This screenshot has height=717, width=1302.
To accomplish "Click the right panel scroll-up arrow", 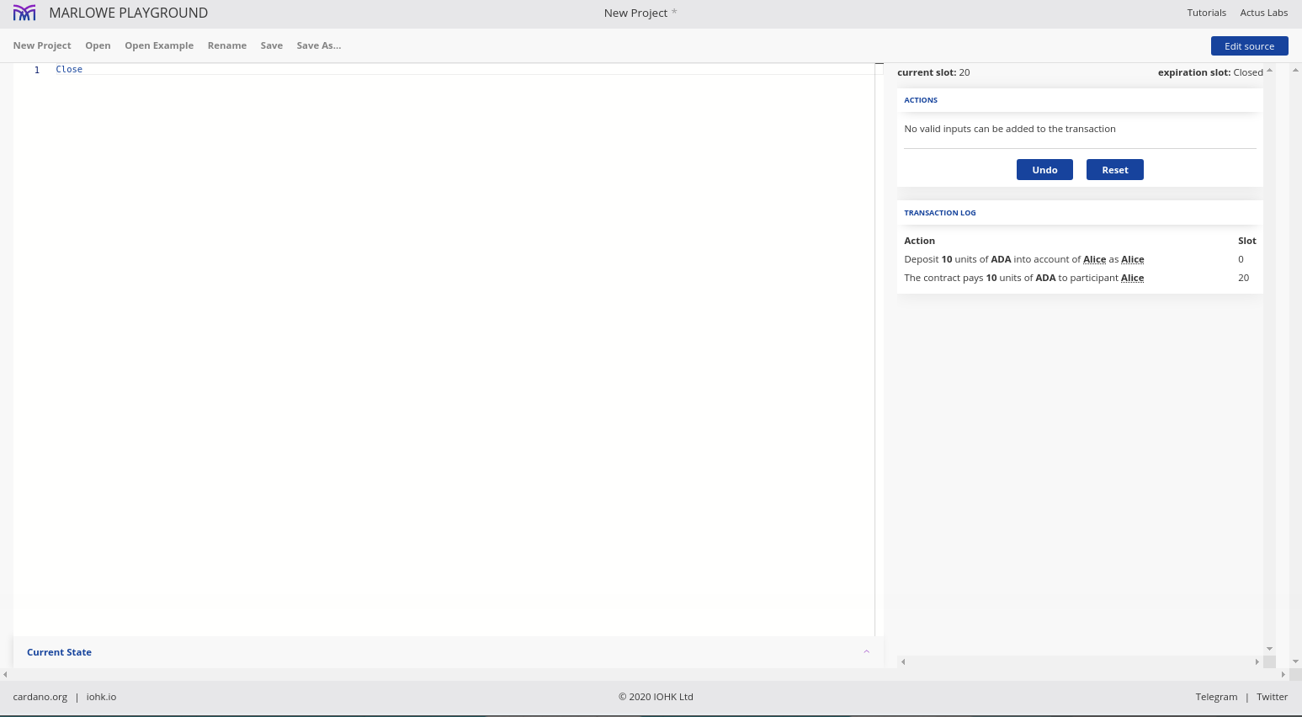I will click(1269, 71).
